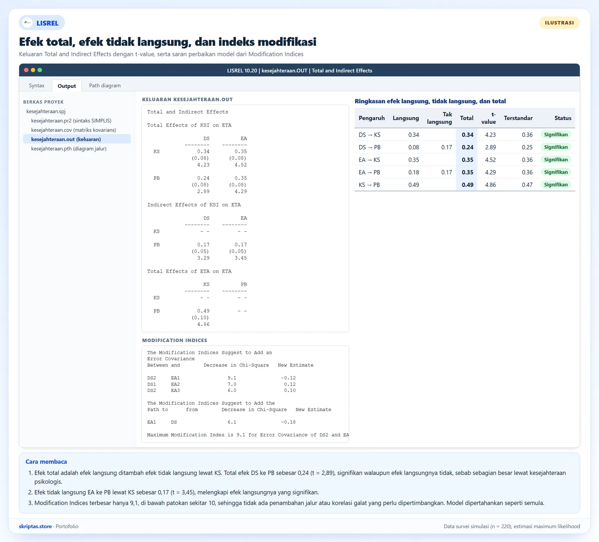The height and width of the screenshot is (542, 599).
Task: Click the EA → PB row label
Action: point(369,172)
